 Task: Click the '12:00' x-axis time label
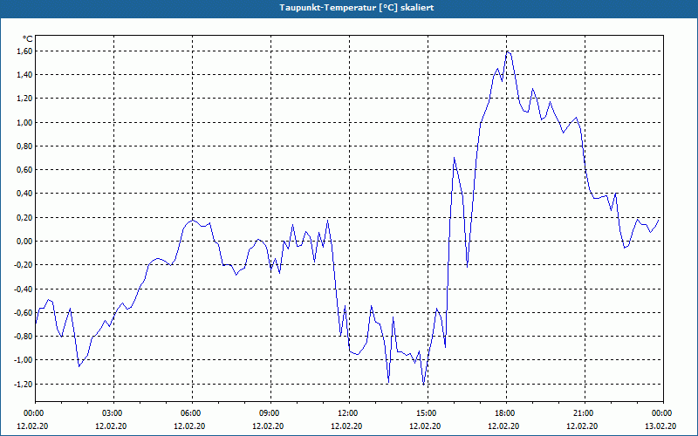(x=347, y=413)
